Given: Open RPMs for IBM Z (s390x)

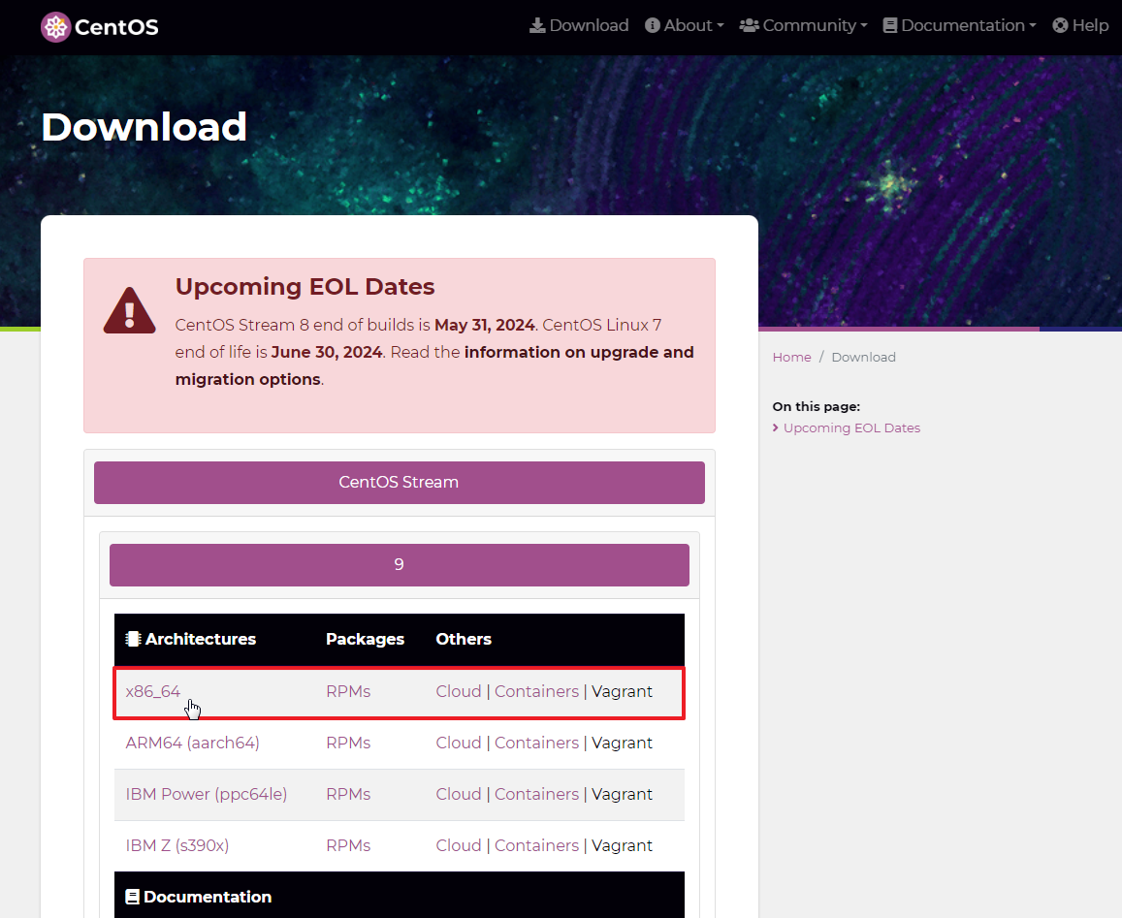Looking at the screenshot, I should 348,845.
